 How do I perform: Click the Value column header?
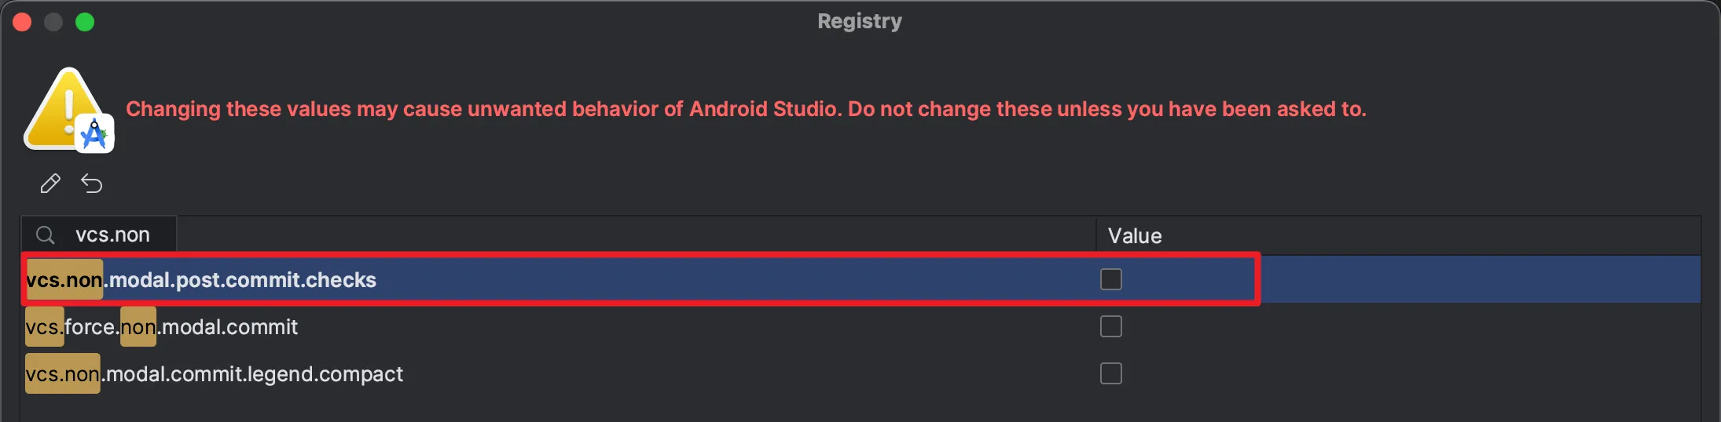[x=1135, y=236]
